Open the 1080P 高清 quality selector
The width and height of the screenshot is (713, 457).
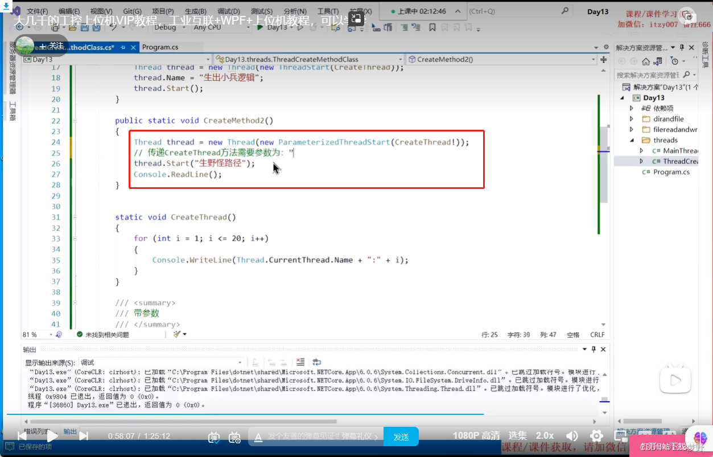476,435
